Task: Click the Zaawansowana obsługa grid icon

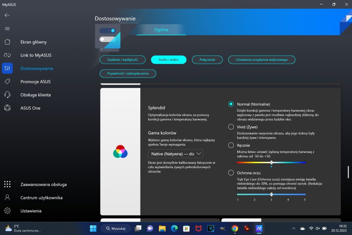Action: (x=7, y=184)
